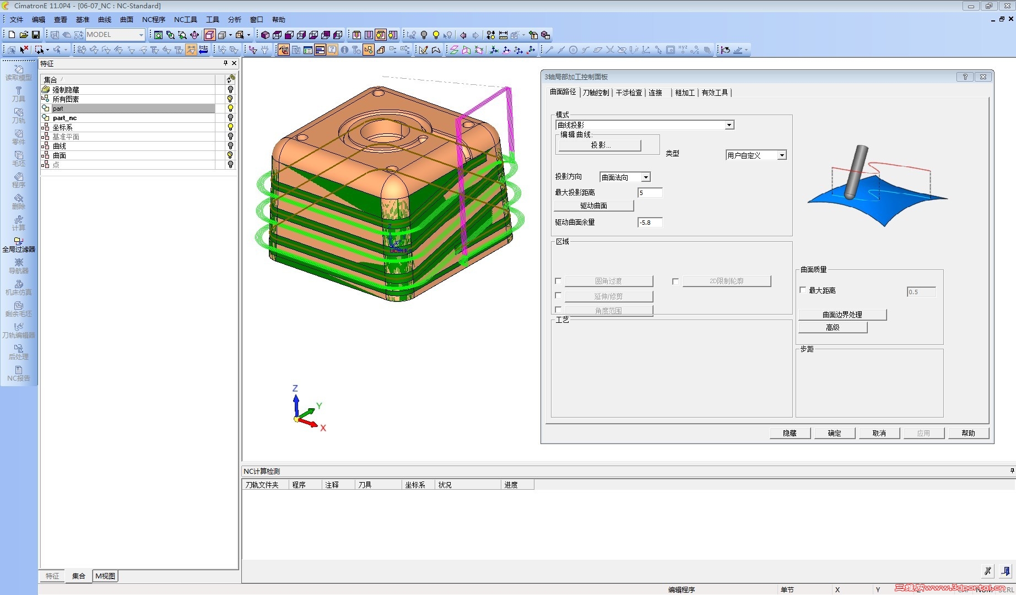Switch to the 刀轴控制 tab
This screenshot has height=595, width=1016.
click(596, 93)
